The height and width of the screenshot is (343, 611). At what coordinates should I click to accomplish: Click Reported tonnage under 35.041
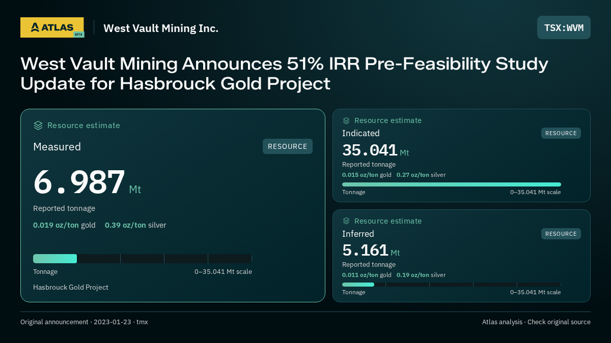click(369, 165)
